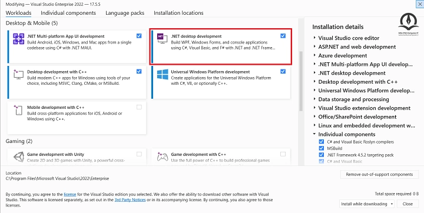Expand Azure development details
424x213 pixels.
coord(314,55)
